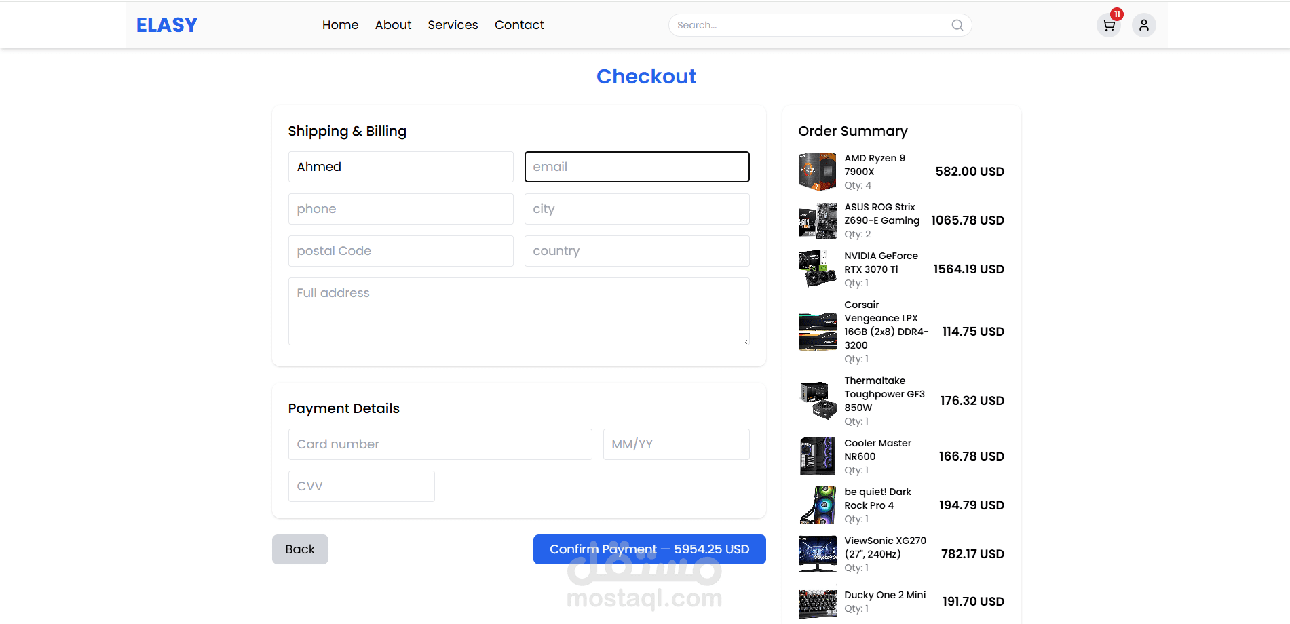Open the user account icon
The width and height of the screenshot is (1290, 624).
tap(1144, 25)
